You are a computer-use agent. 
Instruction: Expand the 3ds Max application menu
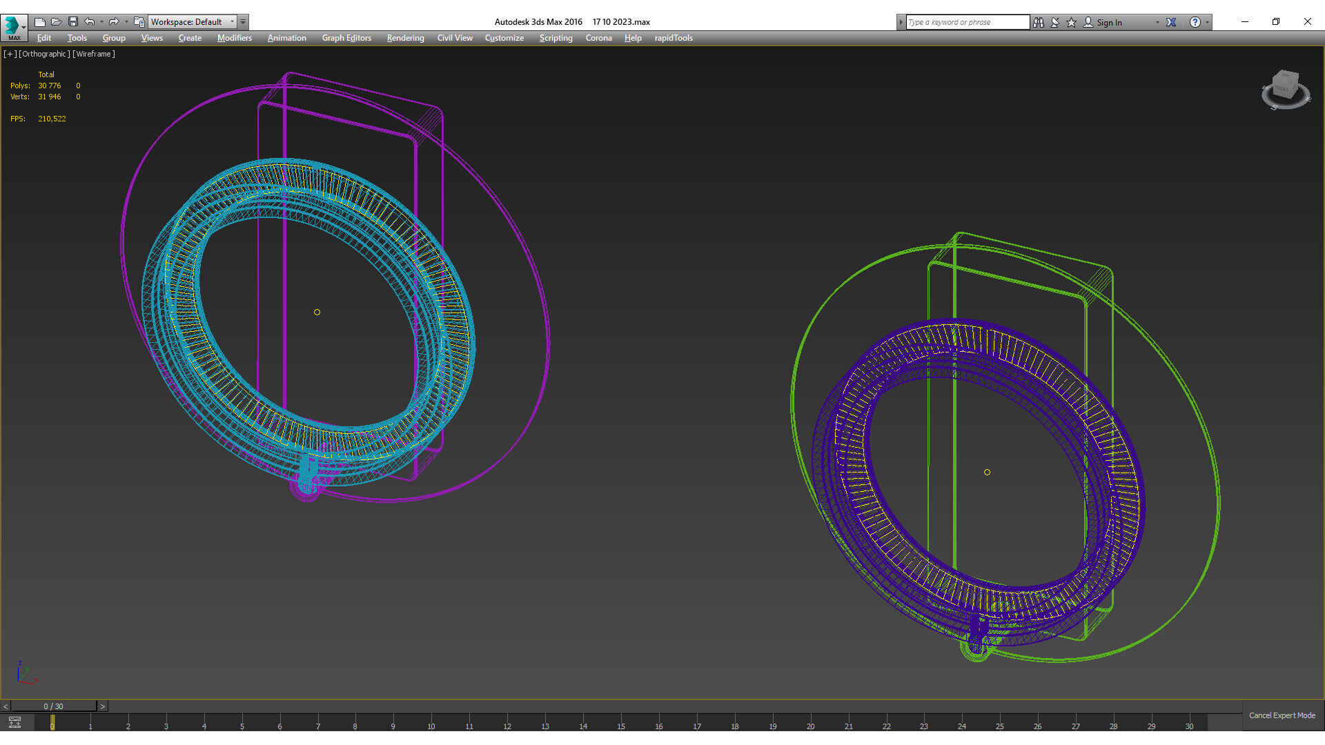[14, 28]
